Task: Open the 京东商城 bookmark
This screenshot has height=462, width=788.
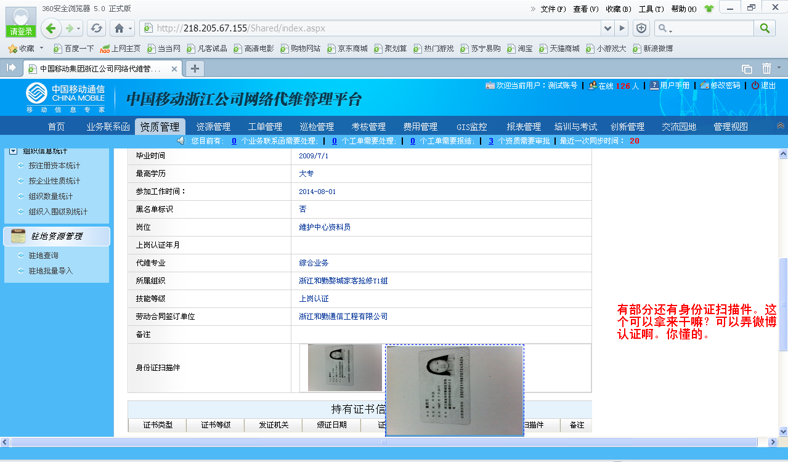Action: [347, 48]
